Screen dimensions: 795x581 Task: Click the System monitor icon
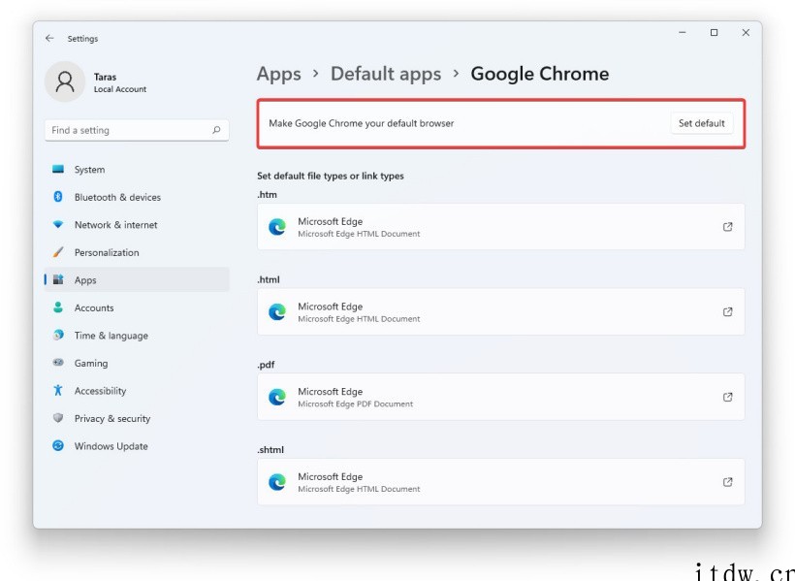[x=58, y=169]
